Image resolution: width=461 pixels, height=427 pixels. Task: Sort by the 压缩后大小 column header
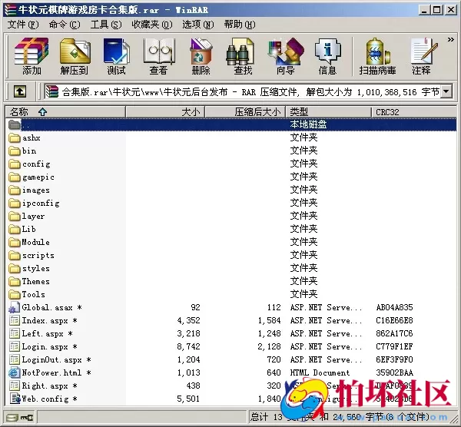click(x=245, y=112)
